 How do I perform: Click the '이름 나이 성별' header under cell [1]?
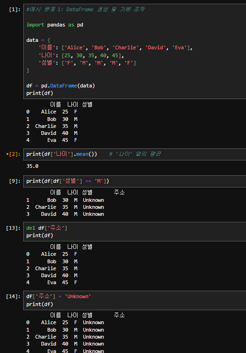pyautogui.click(x=71, y=105)
